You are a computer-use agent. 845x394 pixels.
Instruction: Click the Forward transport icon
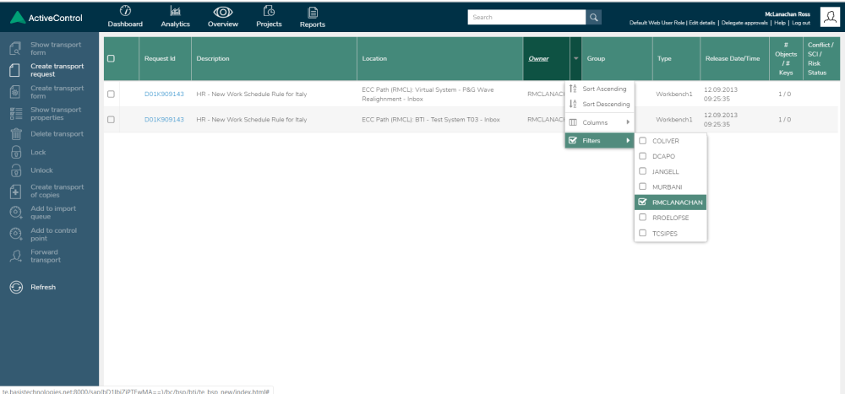(16, 256)
